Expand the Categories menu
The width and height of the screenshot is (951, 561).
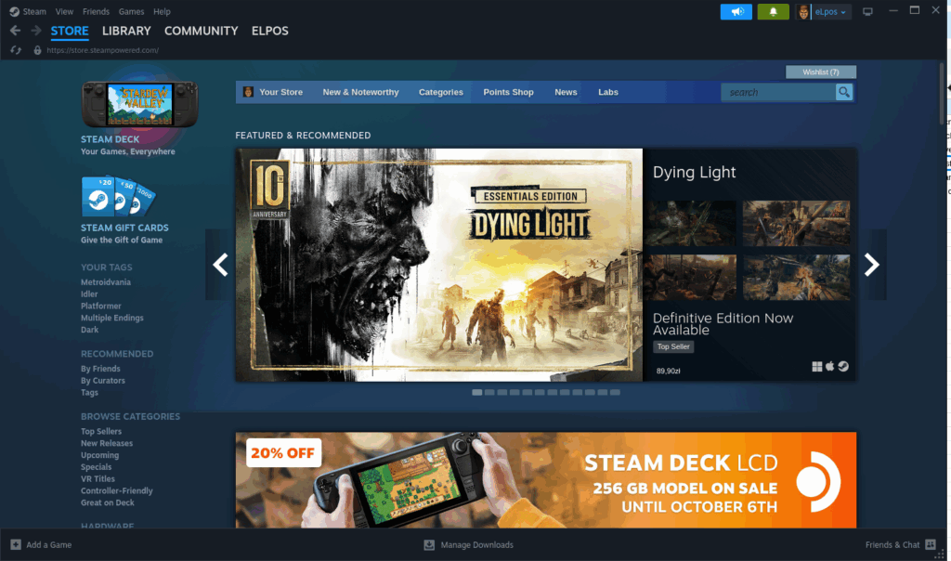point(441,92)
